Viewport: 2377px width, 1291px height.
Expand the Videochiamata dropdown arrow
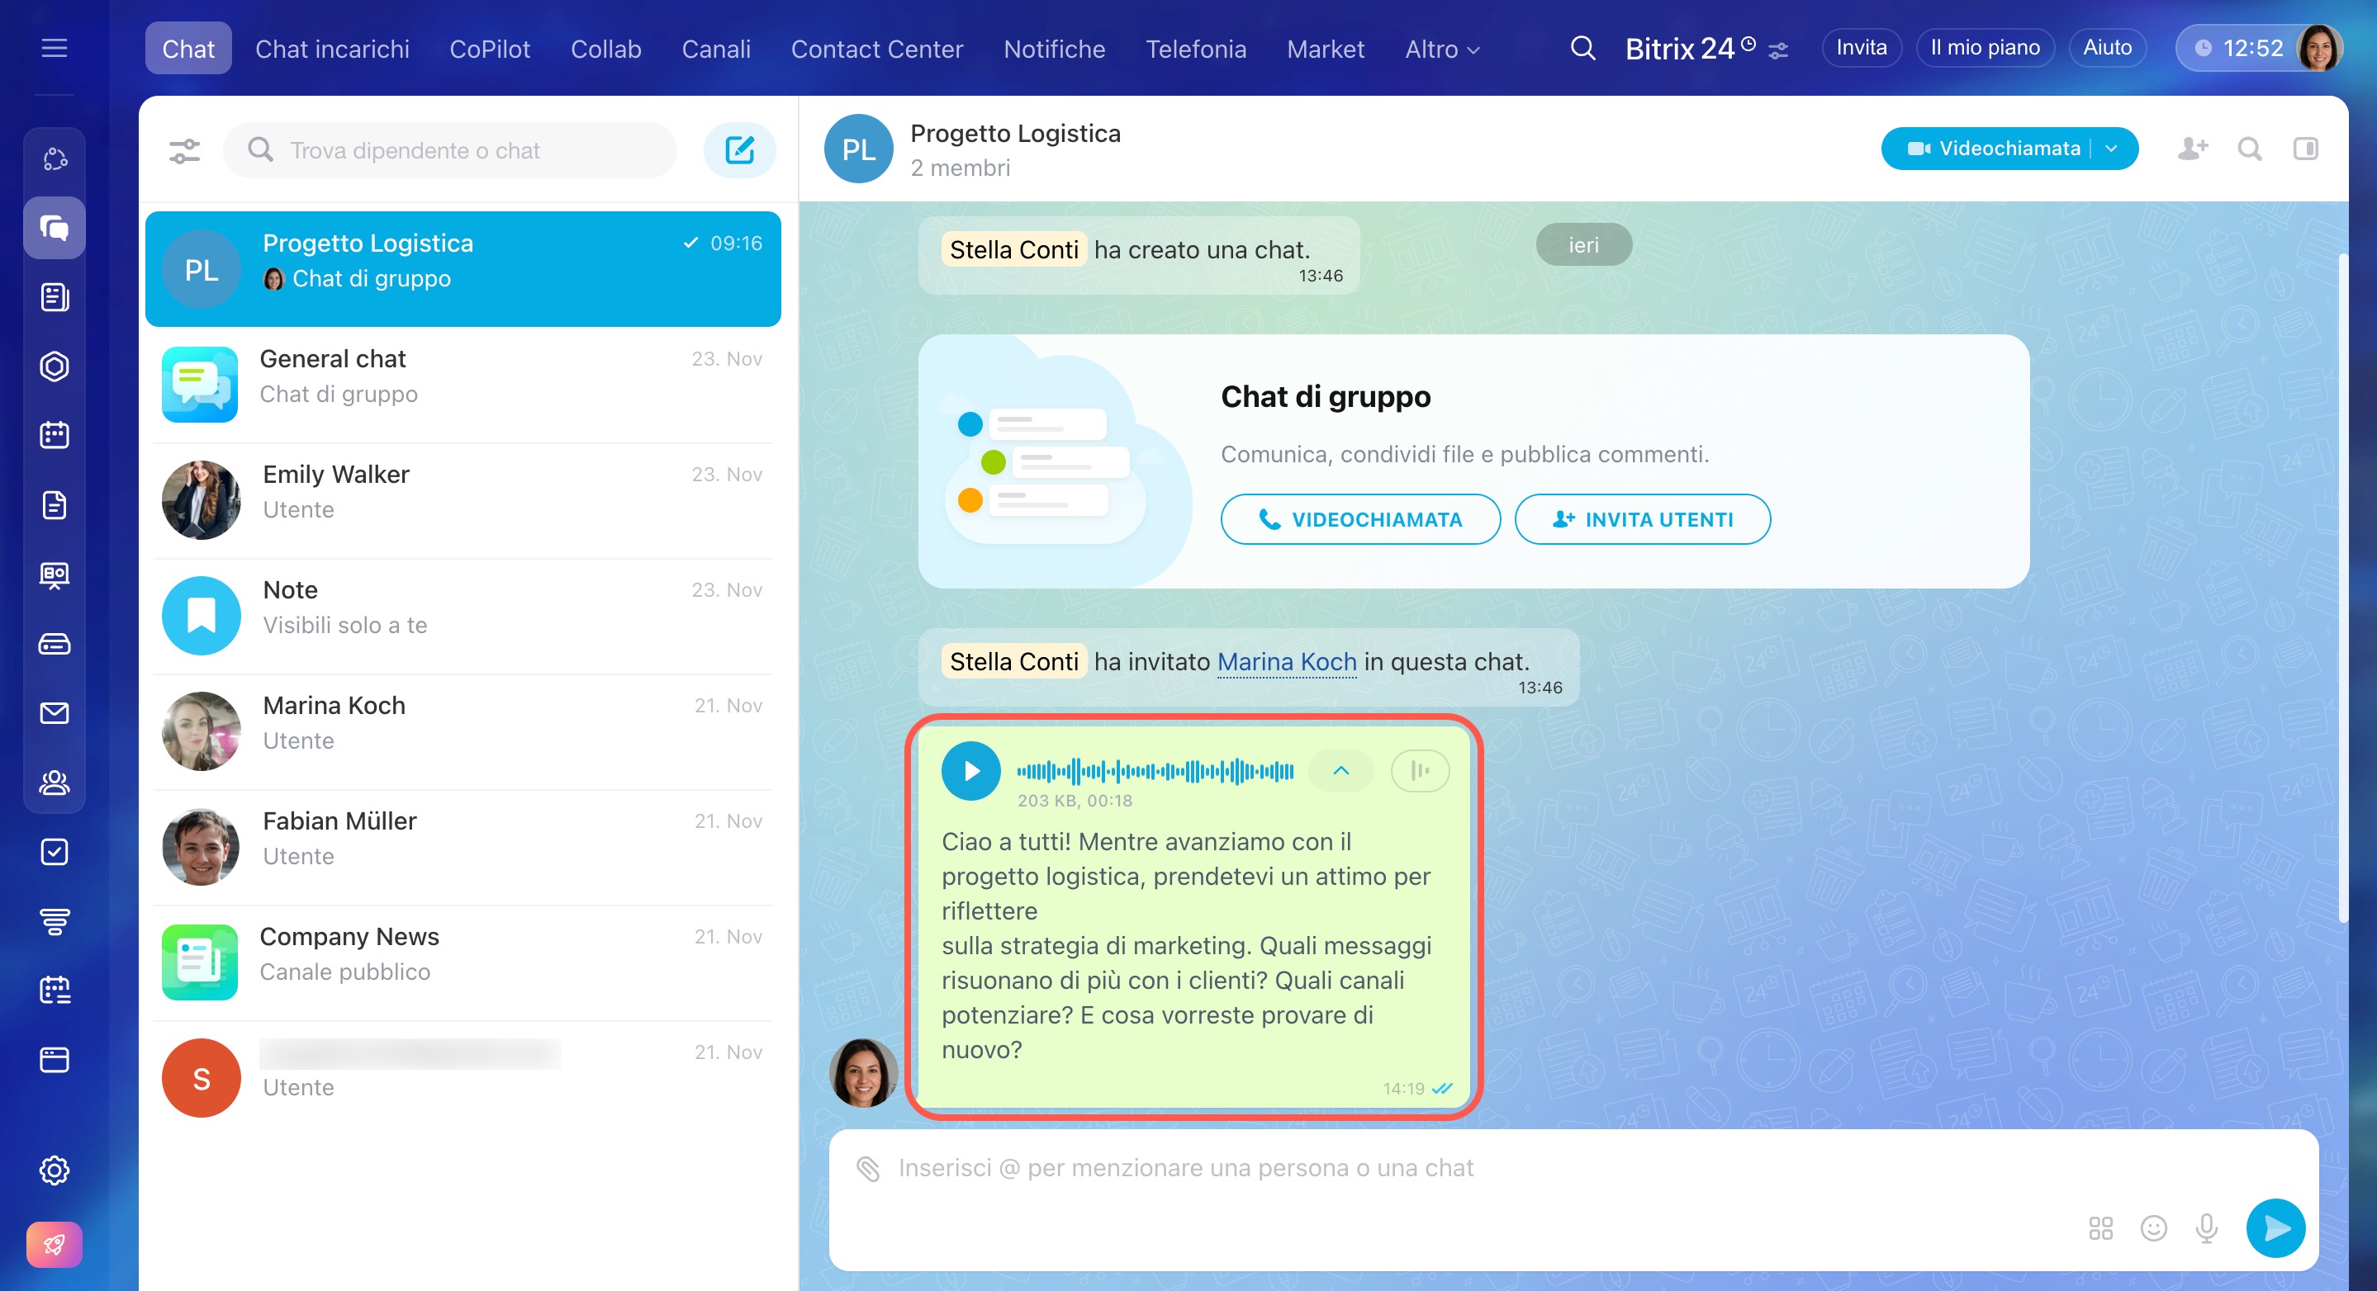point(2111,149)
